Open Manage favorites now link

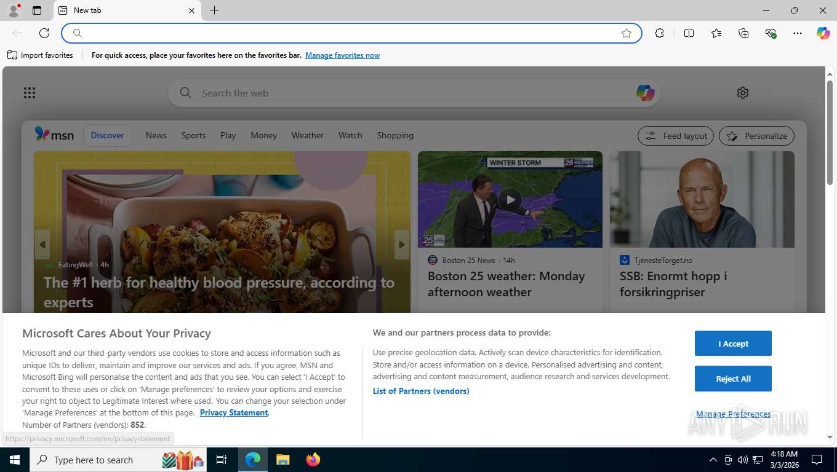[342, 55]
